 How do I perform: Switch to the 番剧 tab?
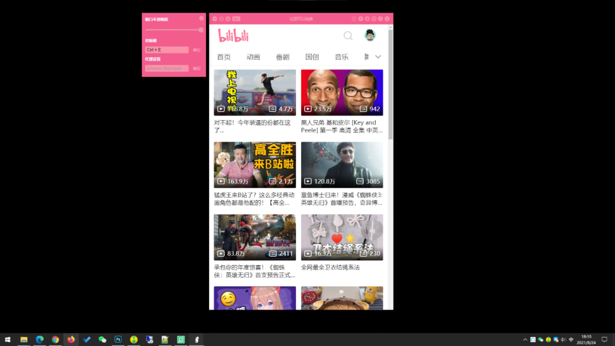tap(282, 57)
